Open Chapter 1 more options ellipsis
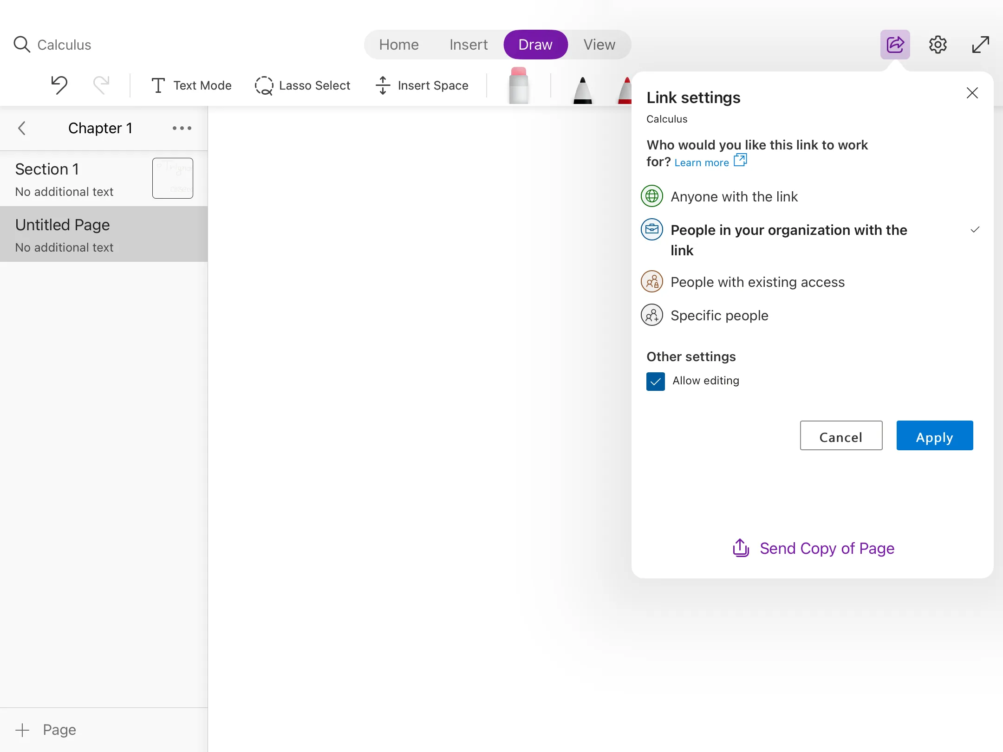Viewport: 1003px width, 752px height. coord(182,128)
